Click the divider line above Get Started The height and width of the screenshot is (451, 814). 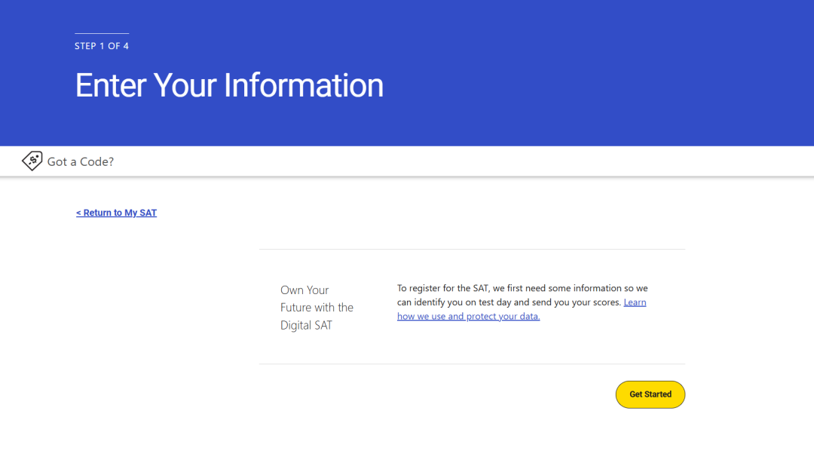(472, 364)
